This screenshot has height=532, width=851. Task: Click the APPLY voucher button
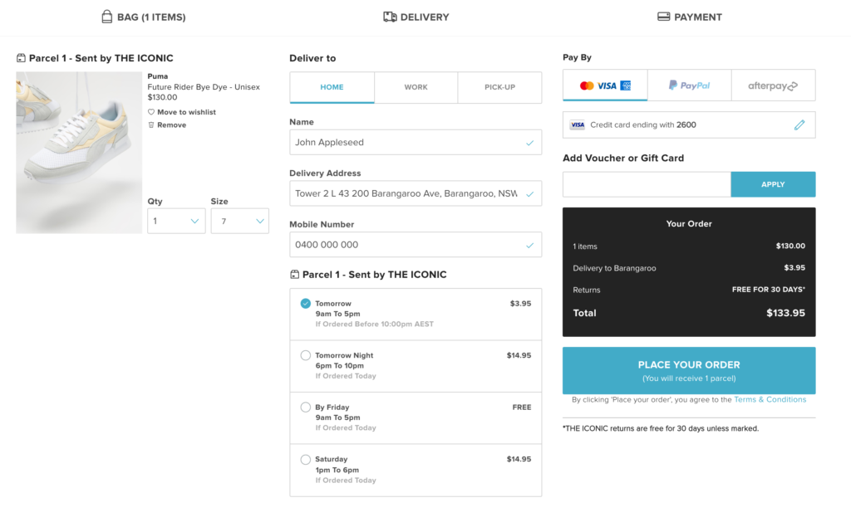773,184
